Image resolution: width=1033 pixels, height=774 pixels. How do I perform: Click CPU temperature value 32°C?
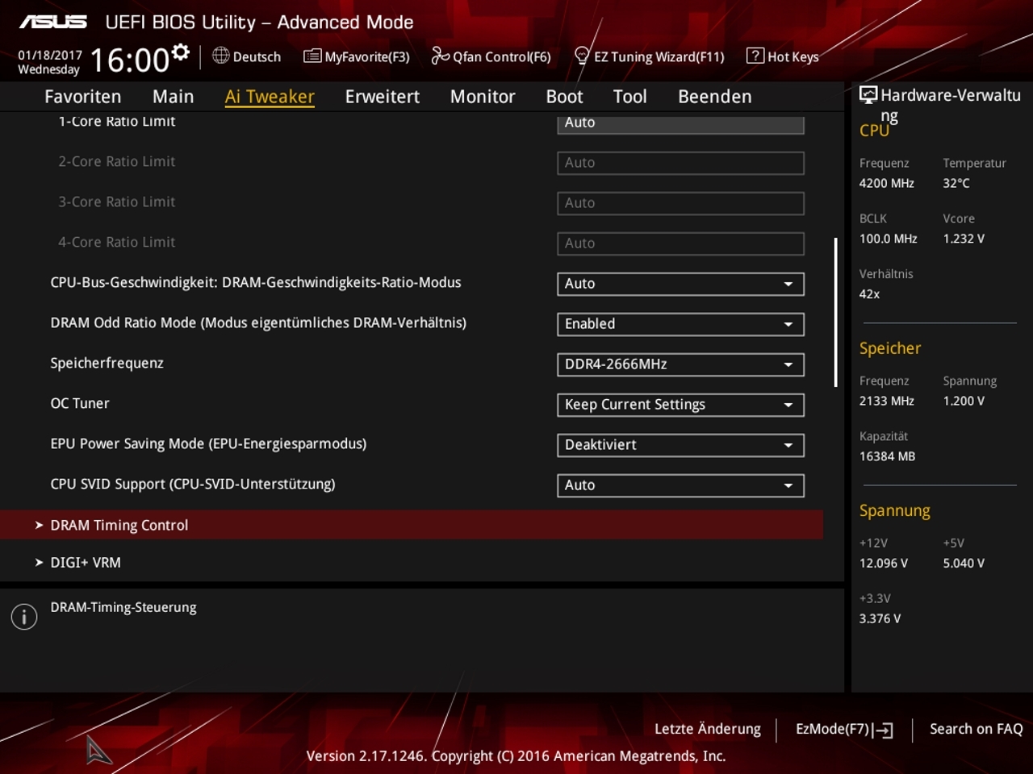coord(956,183)
